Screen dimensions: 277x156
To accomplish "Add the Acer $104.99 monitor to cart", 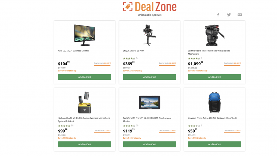I will [85, 77].
